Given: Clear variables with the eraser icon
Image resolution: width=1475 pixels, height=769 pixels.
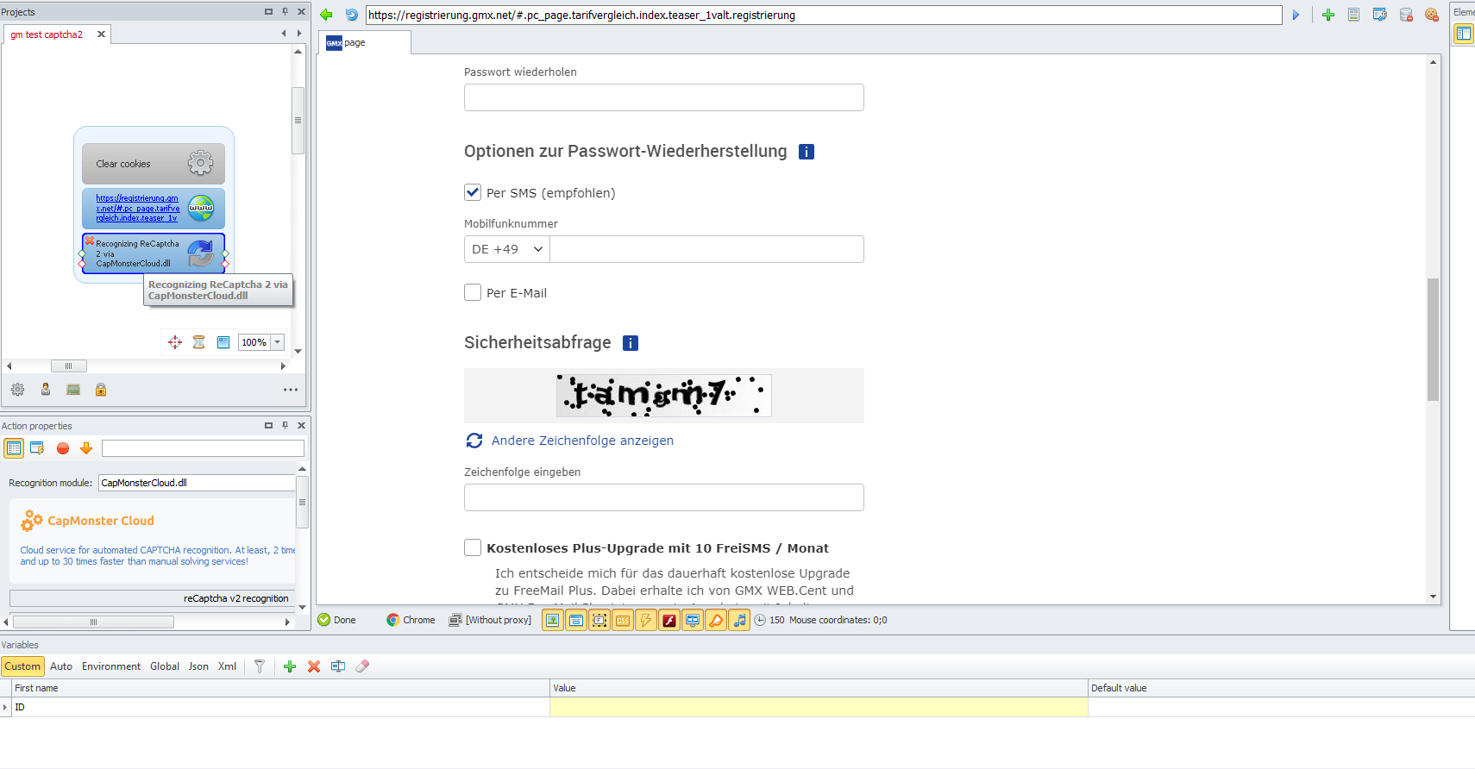Looking at the screenshot, I should pyautogui.click(x=362, y=666).
